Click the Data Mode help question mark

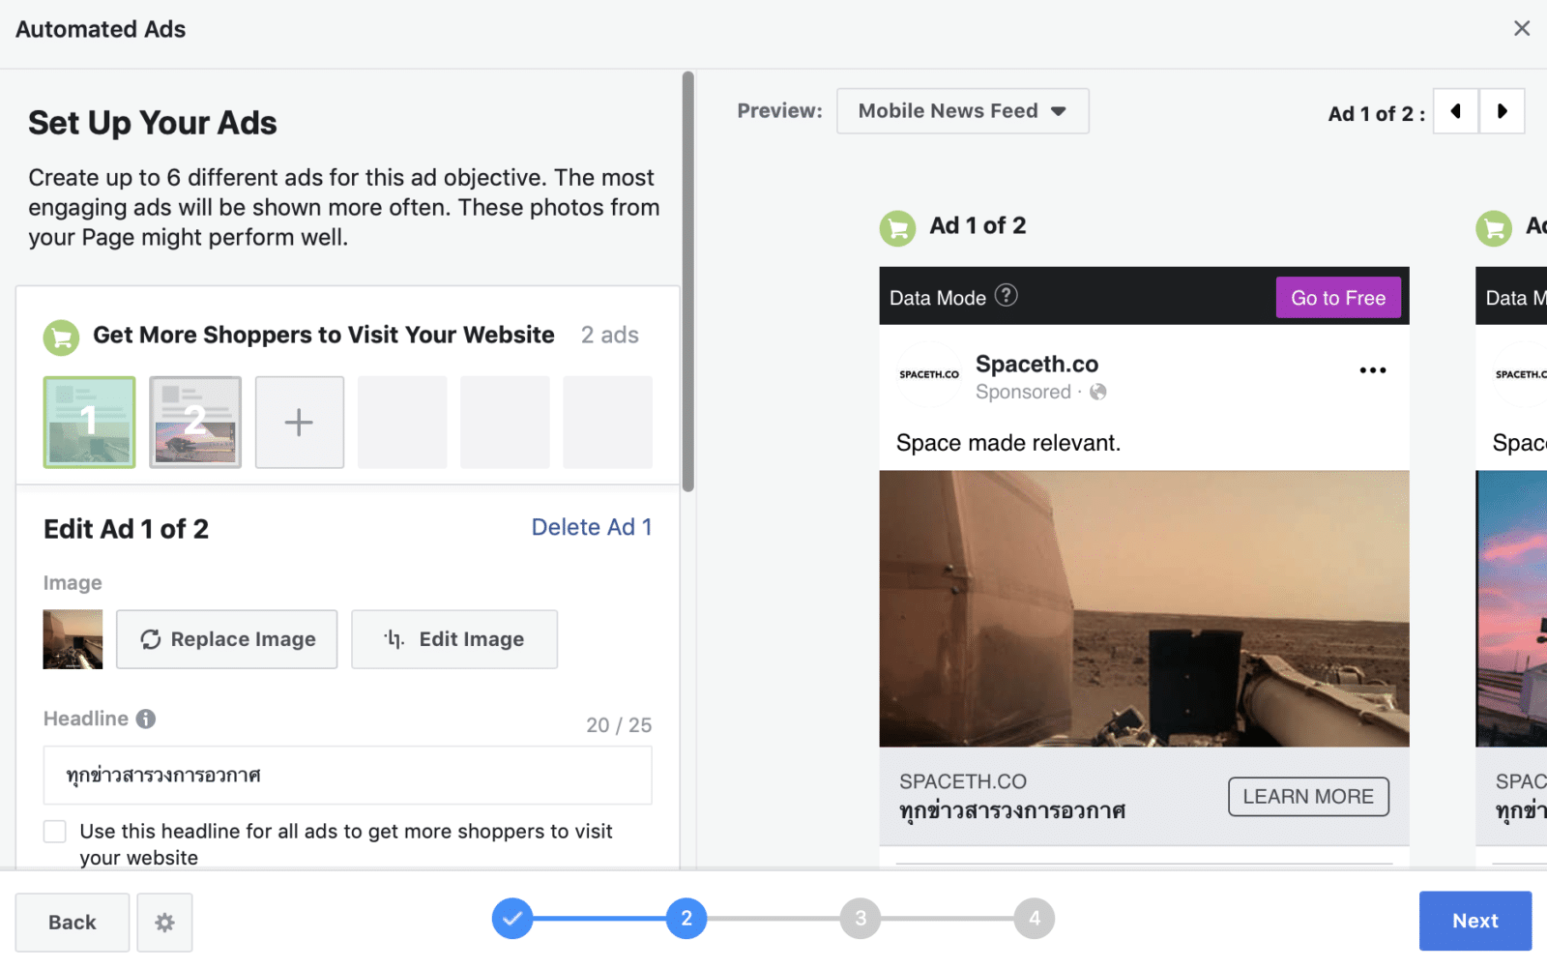(x=1007, y=296)
